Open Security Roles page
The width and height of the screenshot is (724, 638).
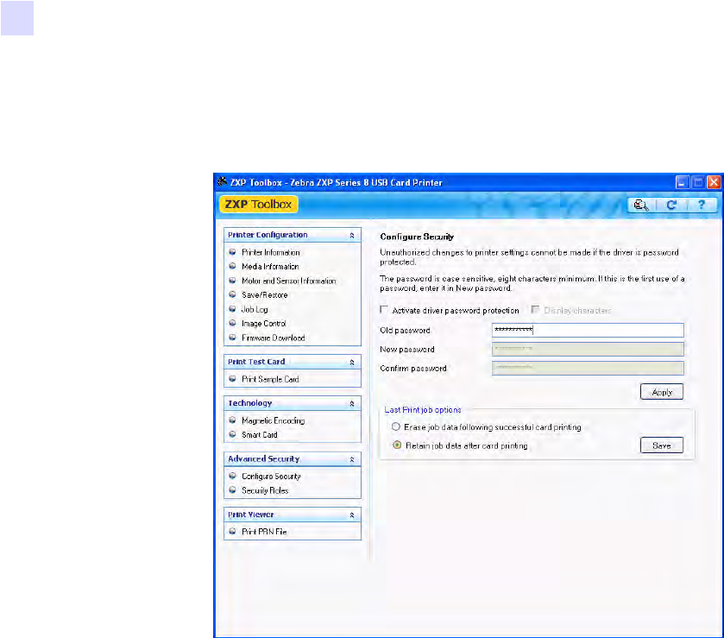(x=265, y=490)
